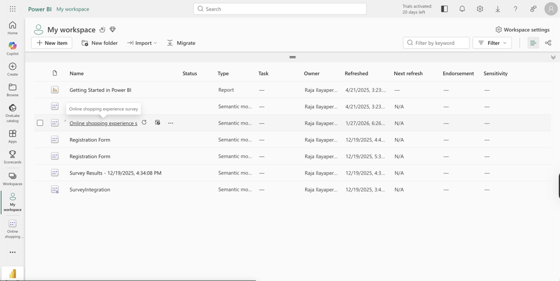Open the download menu icon
Screen dimensions: 560x281
[x=498, y=9]
